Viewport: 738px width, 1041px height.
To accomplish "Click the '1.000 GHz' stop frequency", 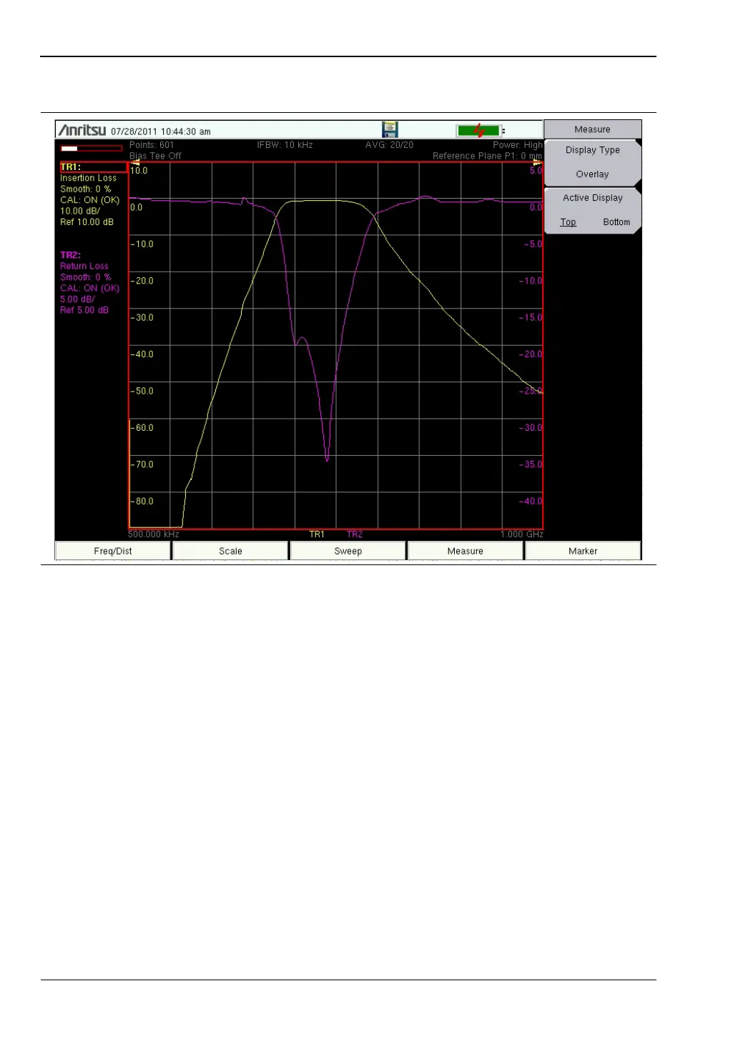I will (522, 534).
